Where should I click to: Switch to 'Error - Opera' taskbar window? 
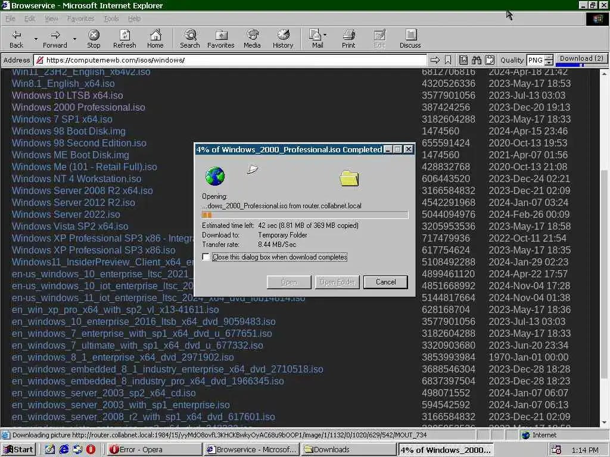(154, 450)
